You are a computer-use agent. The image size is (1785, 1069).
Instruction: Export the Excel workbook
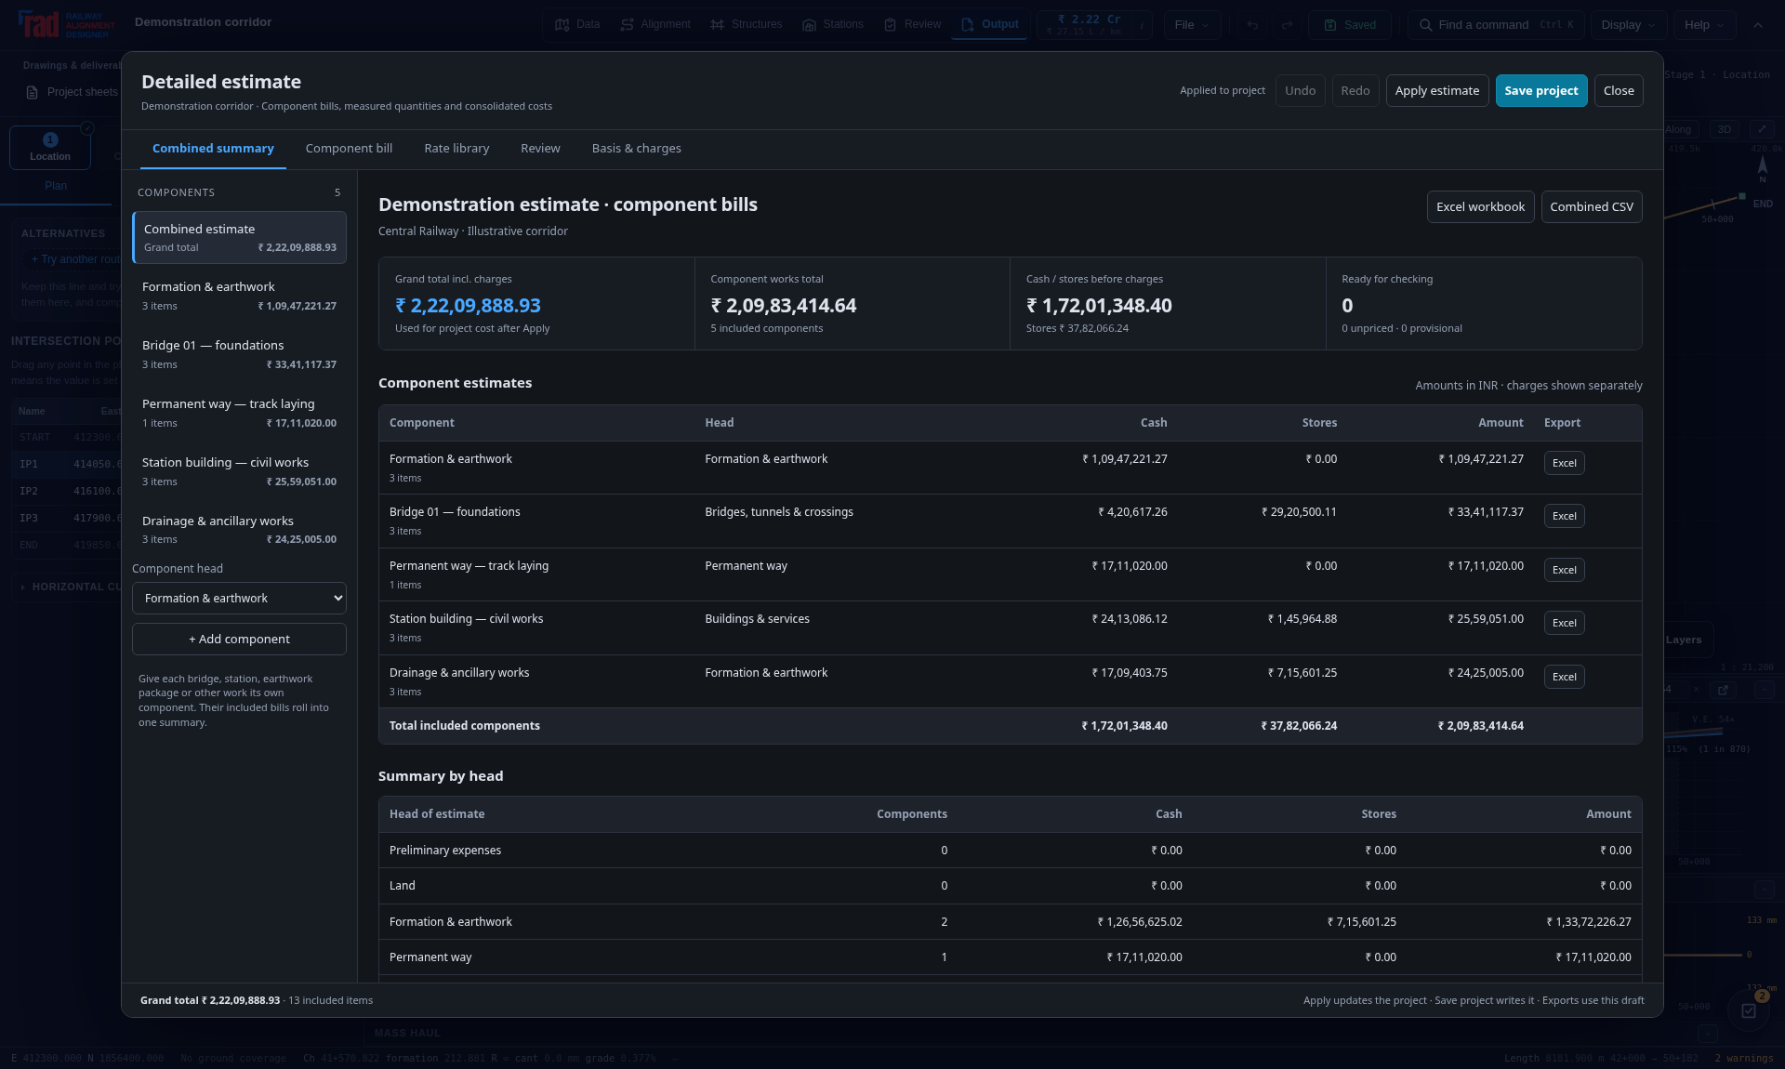(x=1480, y=207)
